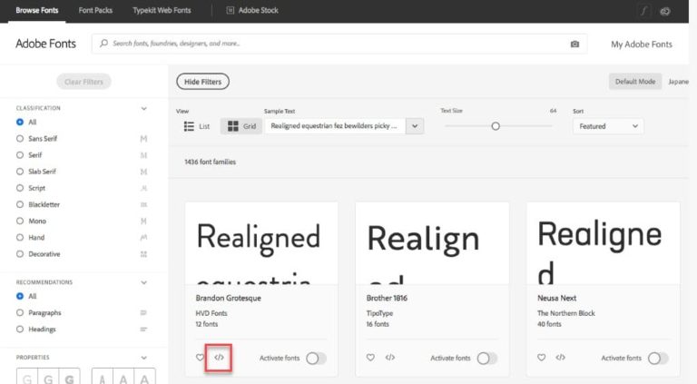Go to Adobe Fonts home logo
The height and width of the screenshot is (384, 697).
pos(45,44)
